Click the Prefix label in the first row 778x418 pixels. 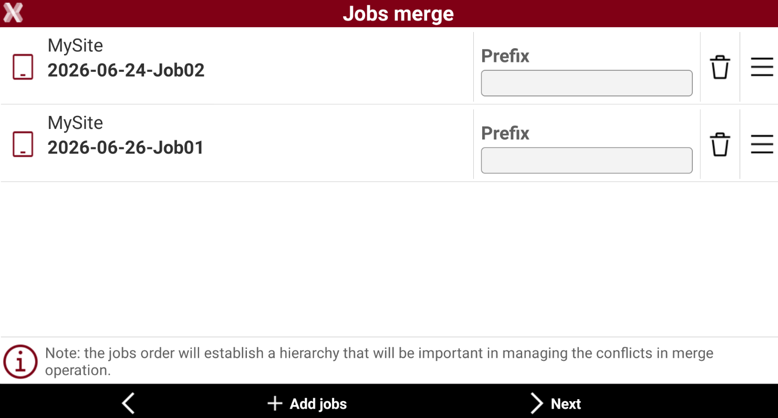(x=505, y=56)
